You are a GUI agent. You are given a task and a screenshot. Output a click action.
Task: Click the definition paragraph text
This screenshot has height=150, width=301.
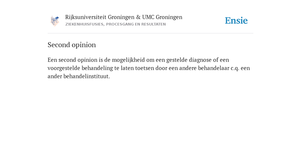click(x=149, y=68)
